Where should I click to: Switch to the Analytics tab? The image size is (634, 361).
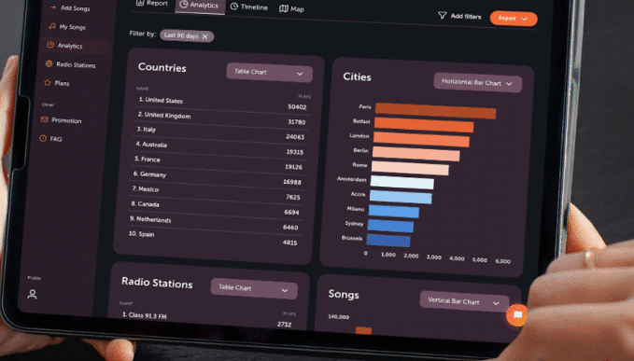[x=199, y=6]
